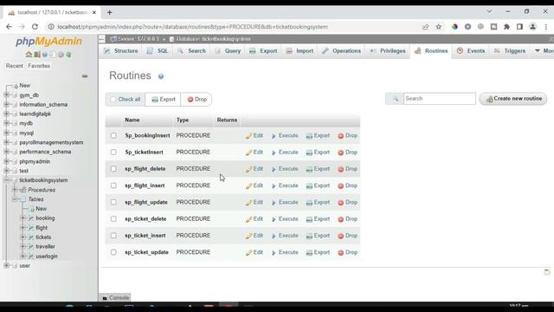Open the browser side panel icon
The image size is (554, 312).
point(519,27)
